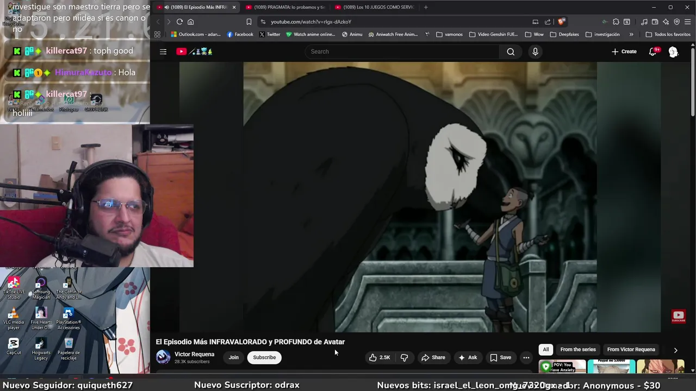Share the video with Share button

coord(433,357)
